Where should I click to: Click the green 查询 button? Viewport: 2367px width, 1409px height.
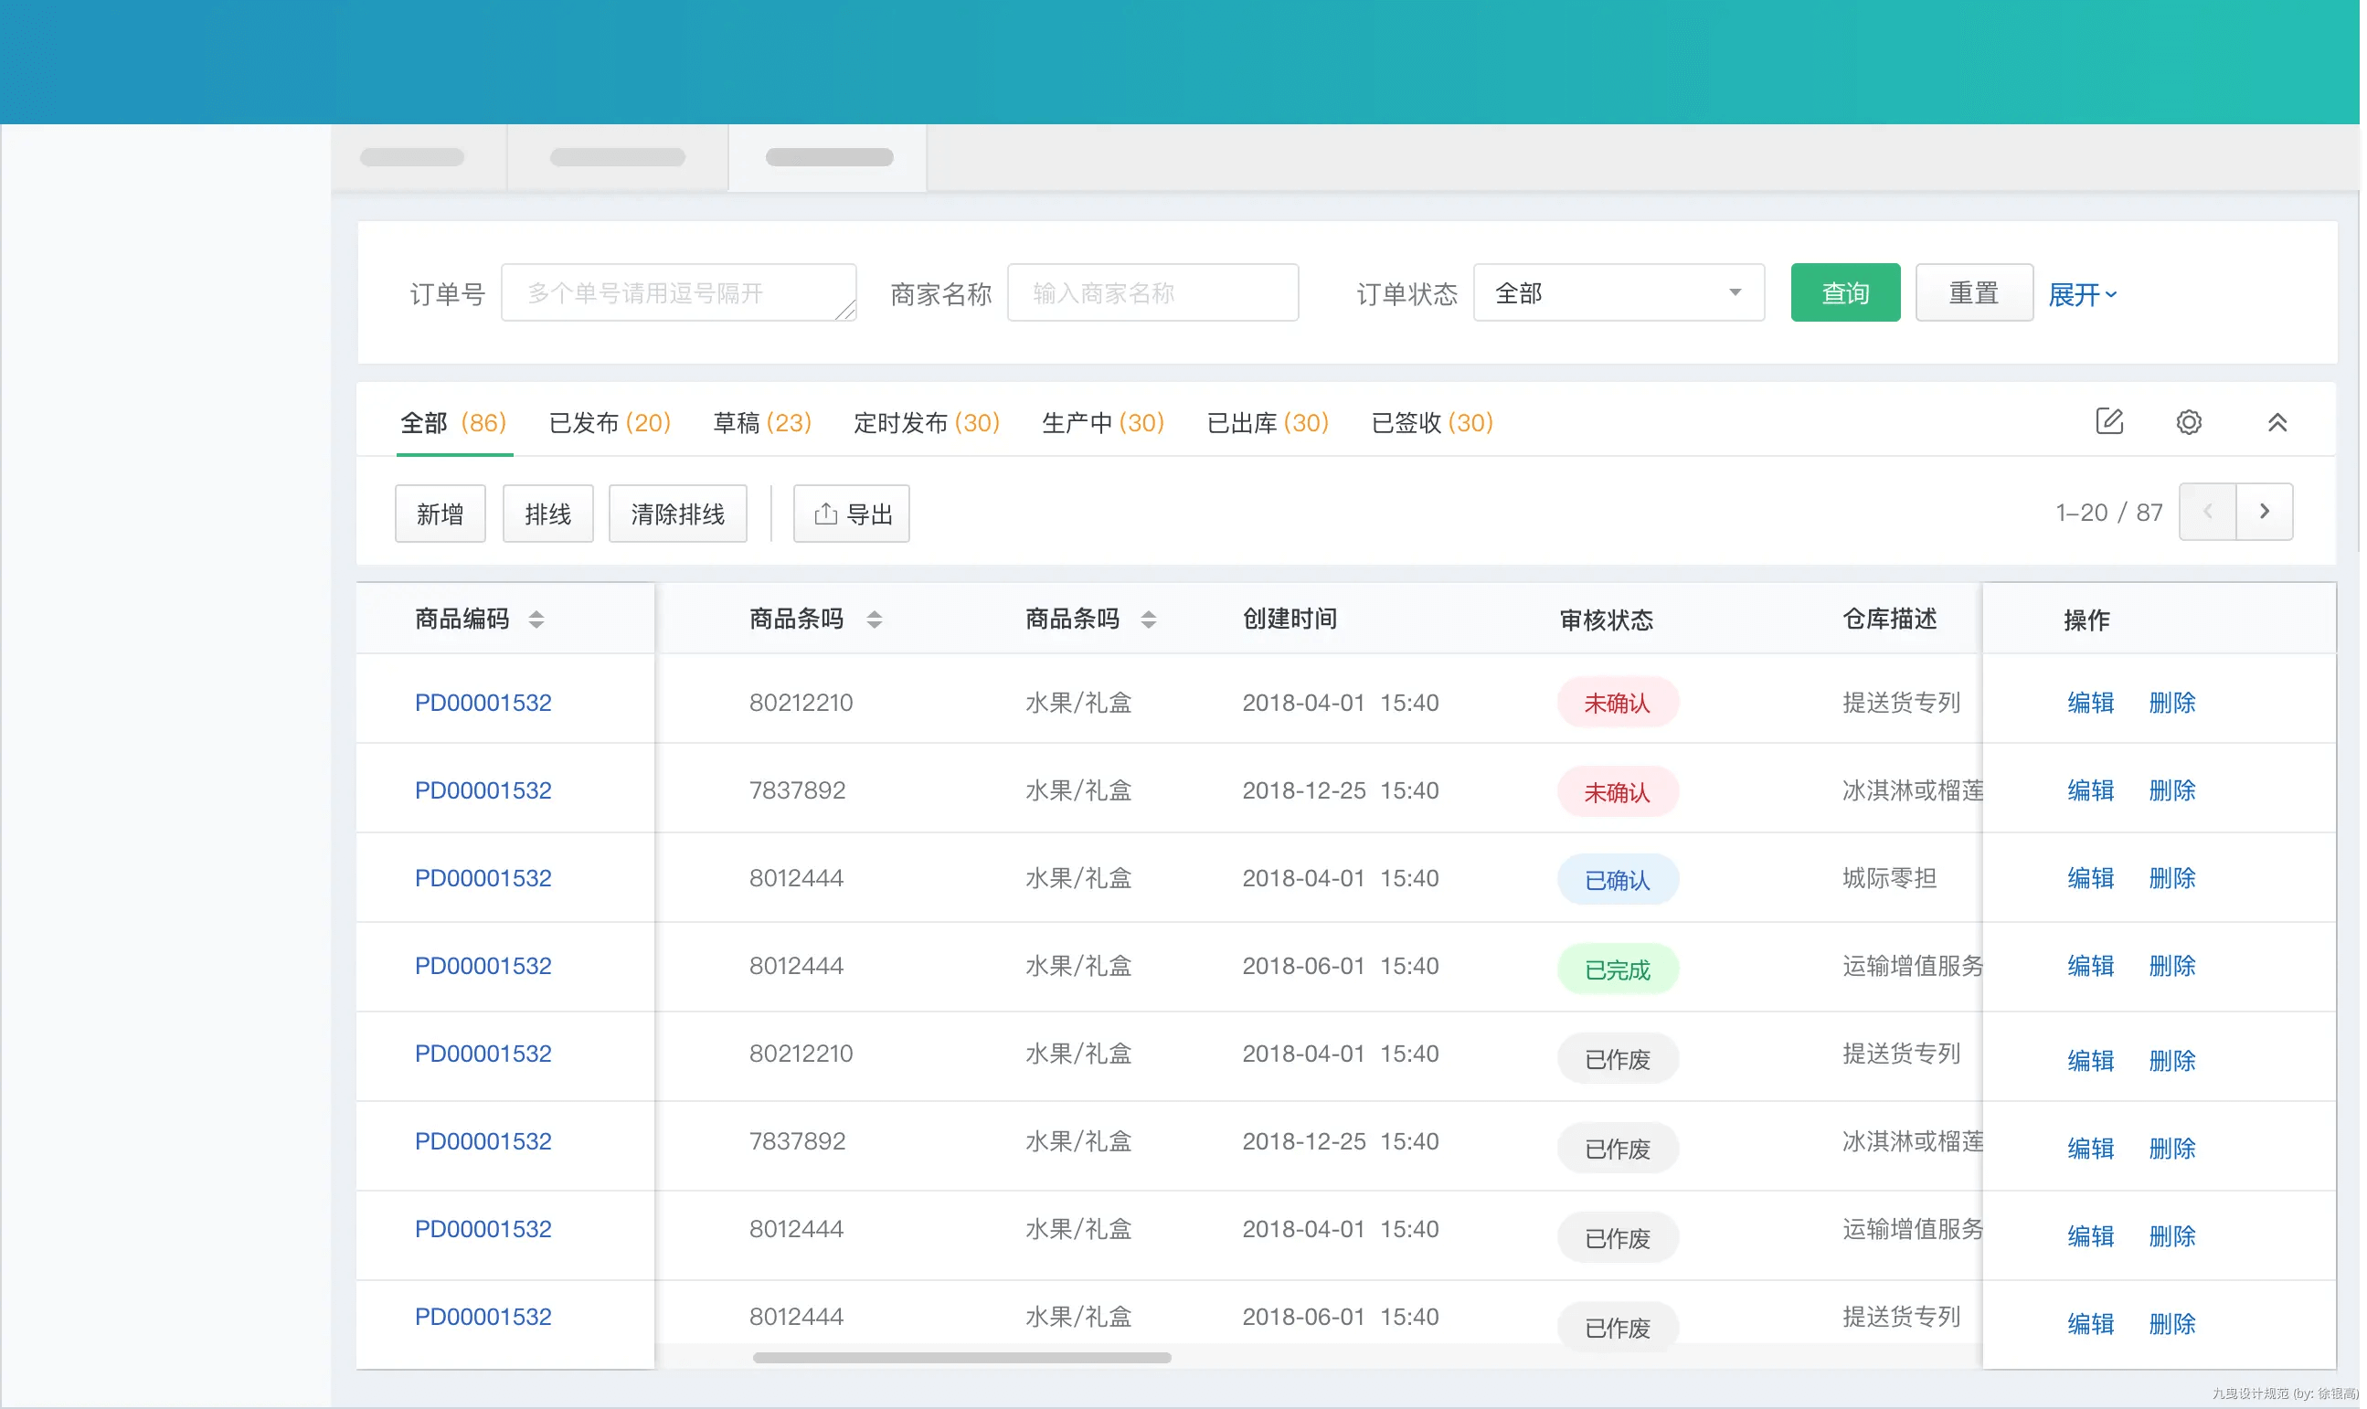(x=1845, y=293)
